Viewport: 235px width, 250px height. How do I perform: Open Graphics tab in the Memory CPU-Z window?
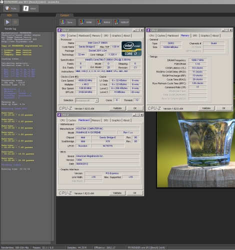pyautogui.click(x=205, y=35)
